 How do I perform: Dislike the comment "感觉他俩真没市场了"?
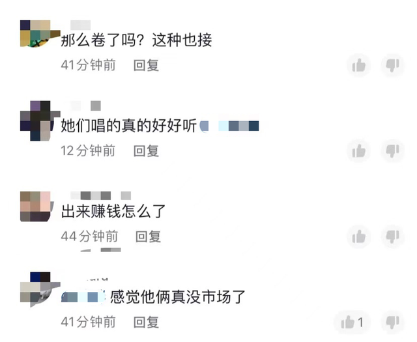coord(392,322)
